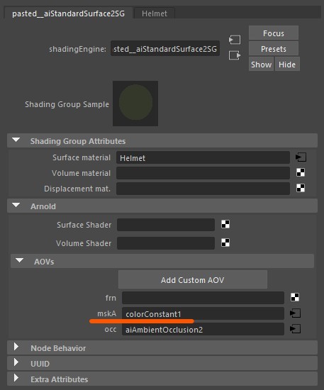
Task: Click the Displacement mat. checker map icon
Action: [x=301, y=189]
